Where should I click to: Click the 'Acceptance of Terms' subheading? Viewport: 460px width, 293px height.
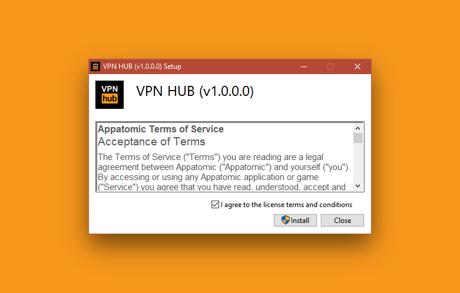click(151, 142)
